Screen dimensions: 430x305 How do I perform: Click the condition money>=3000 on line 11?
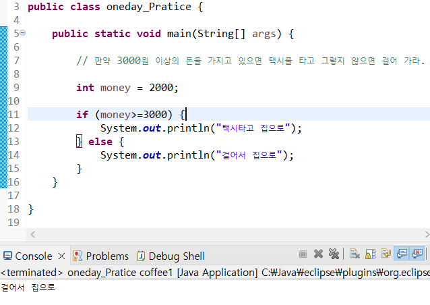click(133, 115)
